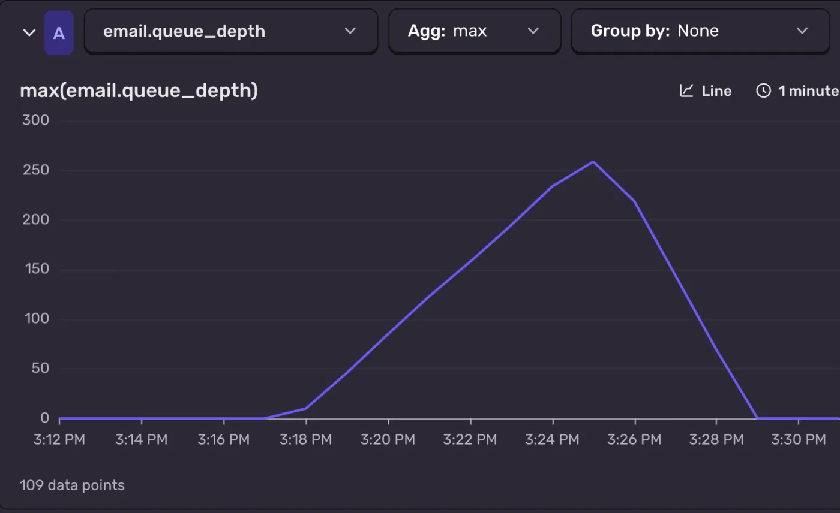Image resolution: width=840 pixels, height=513 pixels.
Task: Click the peak of the queue depth line
Action: [593, 161]
